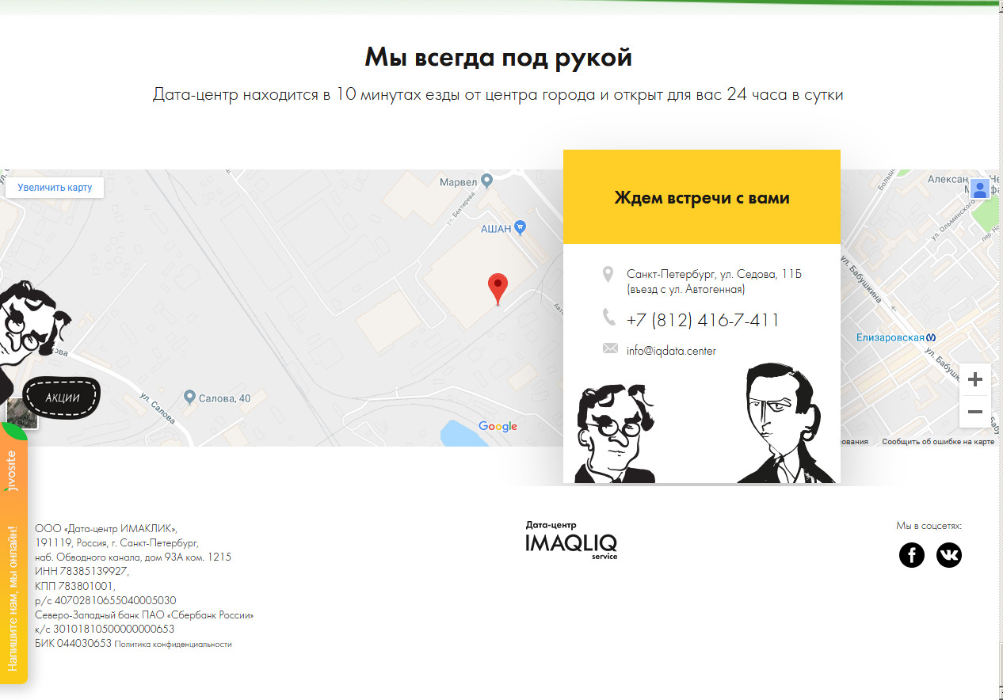1003x700 pixels.
Task: Open the IMAQLIQ service logo
Action: 571,540
